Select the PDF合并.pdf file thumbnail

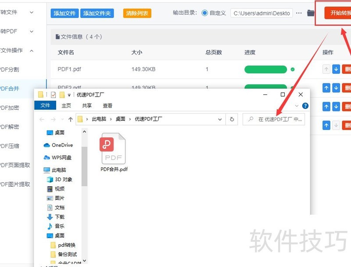(x=113, y=148)
